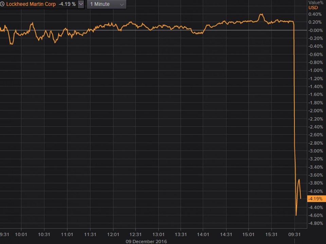Click the -0.00% baseline axis label
Screen dimensions: 326x244
(315, 30)
